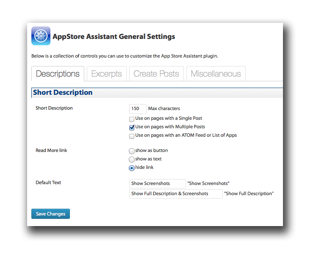
Task: Click the AppStore Assistant General Settings title
Action: 114,36
